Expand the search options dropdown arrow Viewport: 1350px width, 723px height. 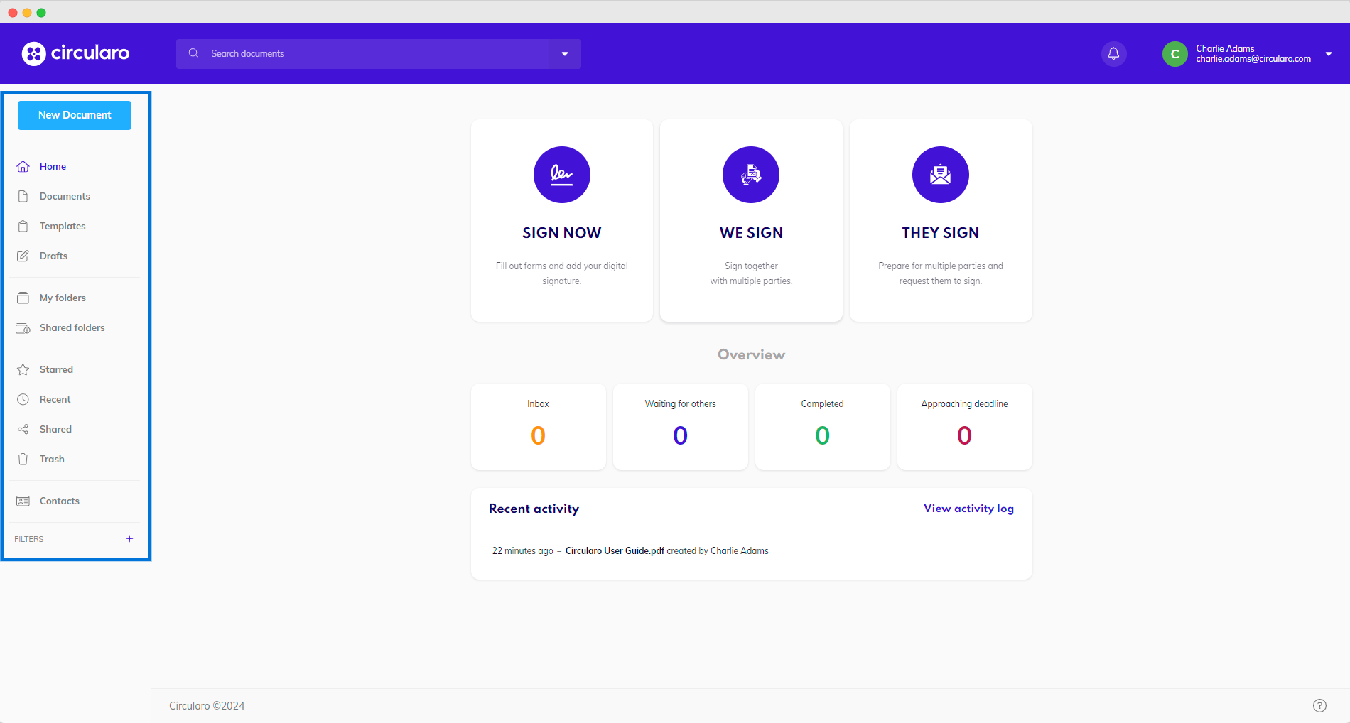tap(565, 54)
